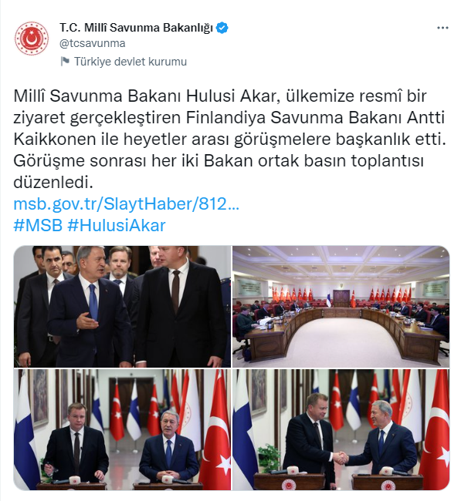Click the flag icon beside Türkiye devlet kurumu
The image size is (461, 501).
pos(65,61)
